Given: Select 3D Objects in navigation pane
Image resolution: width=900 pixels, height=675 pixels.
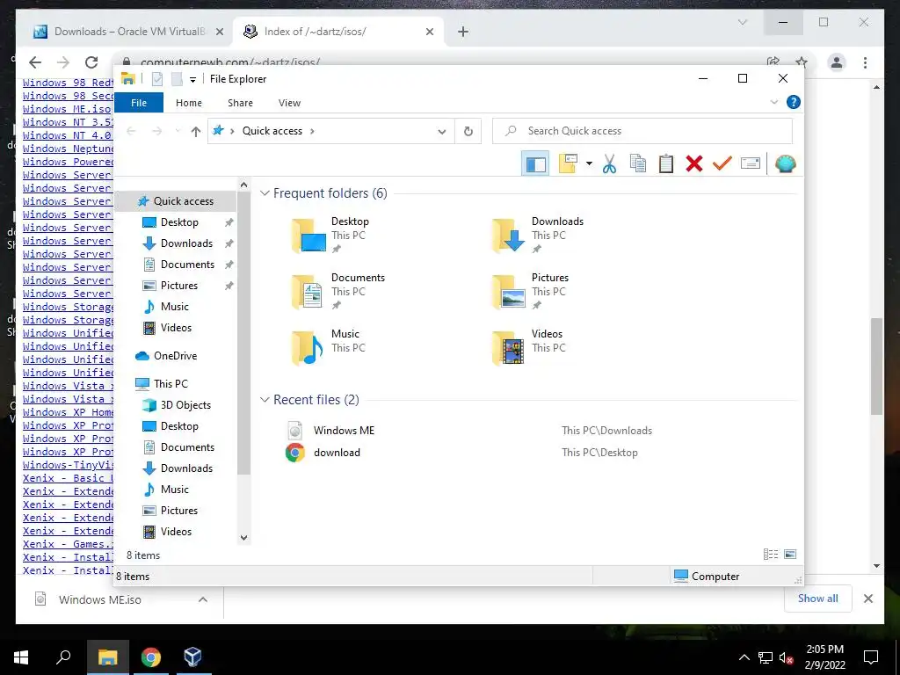Looking at the screenshot, I should coord(185,405).
